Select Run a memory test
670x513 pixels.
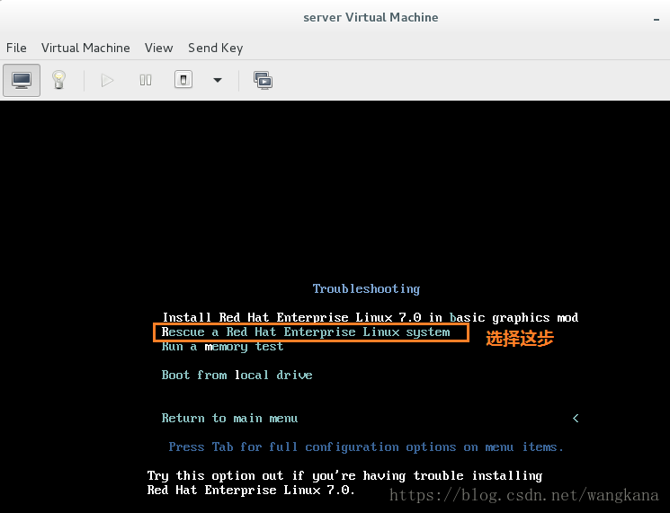[222, 347]
